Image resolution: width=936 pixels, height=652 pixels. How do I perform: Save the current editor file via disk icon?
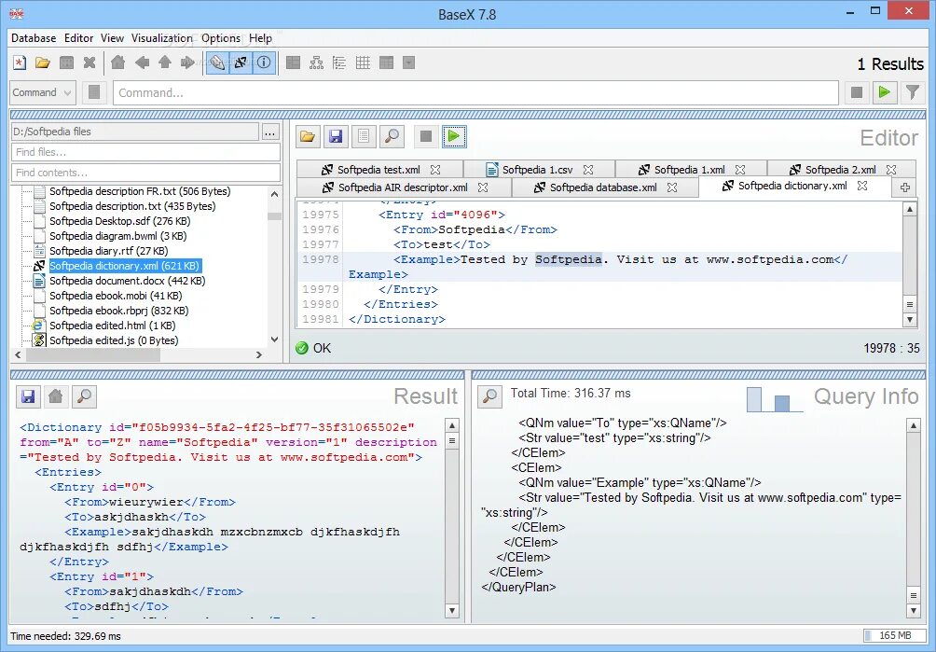click(336, 136)
